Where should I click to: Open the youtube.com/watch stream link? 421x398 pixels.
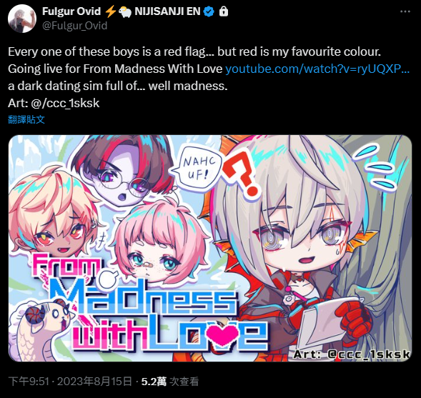point(317,69)
